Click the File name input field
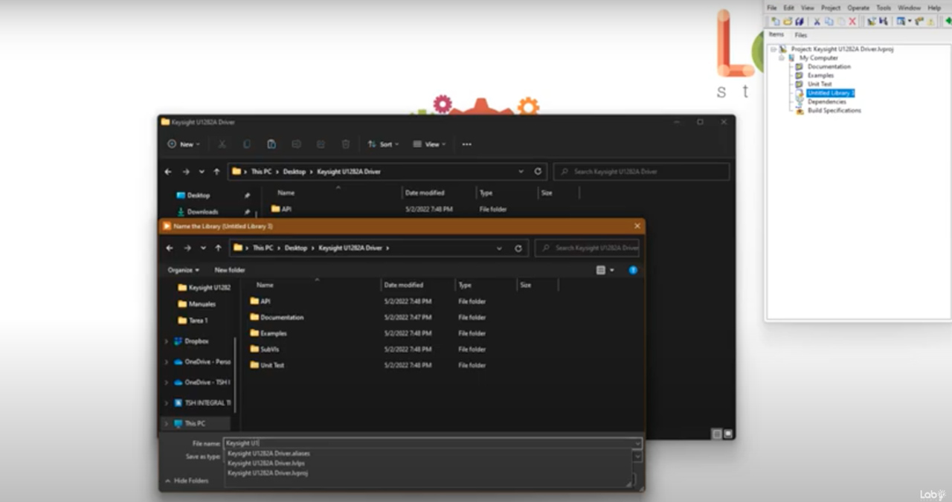Screen dimensions: 952x502 pos(431,443)
